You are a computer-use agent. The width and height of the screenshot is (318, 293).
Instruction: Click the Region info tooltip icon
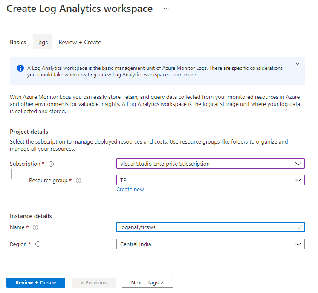[38, 244]
